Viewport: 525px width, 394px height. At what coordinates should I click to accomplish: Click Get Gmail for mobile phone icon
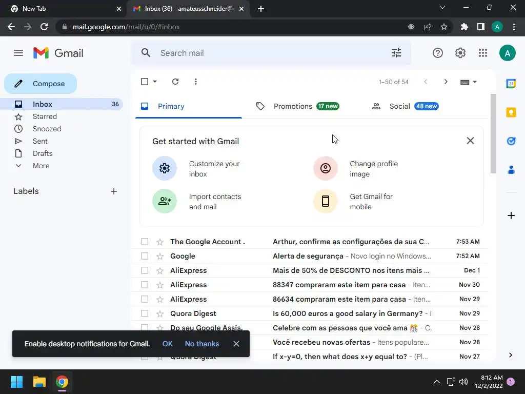coord(326,201)
